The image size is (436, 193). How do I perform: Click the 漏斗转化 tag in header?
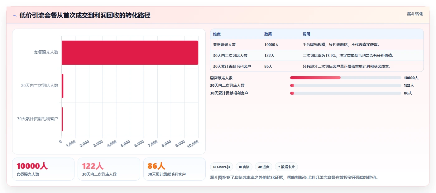click(x=415, y=14)
